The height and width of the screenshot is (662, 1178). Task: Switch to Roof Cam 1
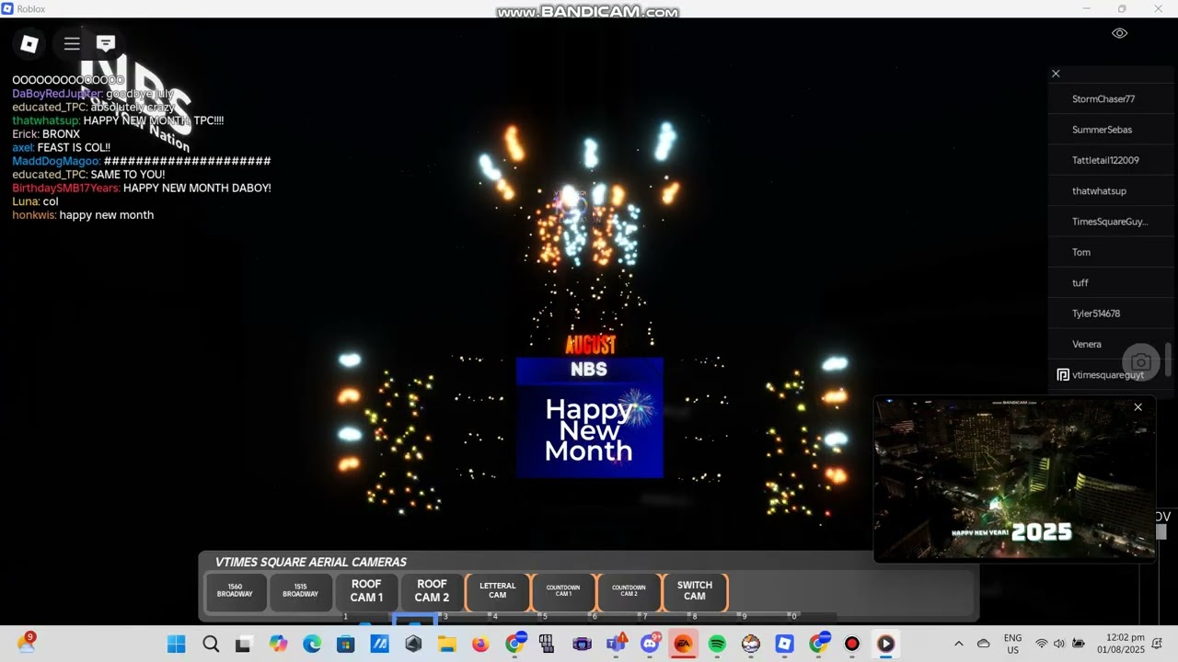(366, 592)
